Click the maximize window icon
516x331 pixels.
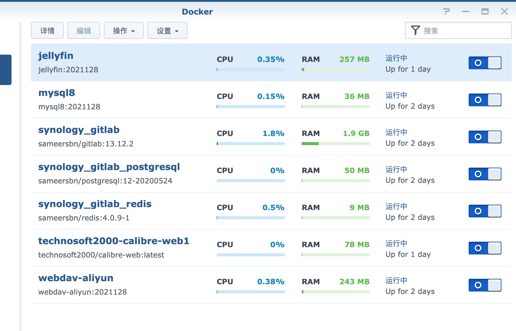[485, 12]
